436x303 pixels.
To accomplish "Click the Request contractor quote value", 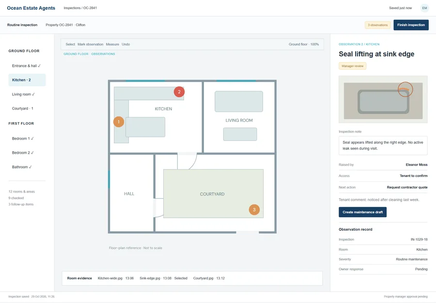I will (x=407, y=187).
